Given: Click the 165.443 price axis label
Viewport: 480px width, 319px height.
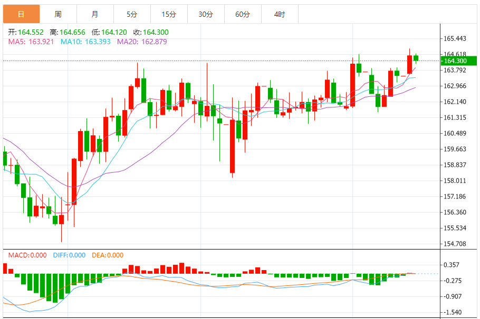Looking at the screenshot, I should click(x=455, y=38).
